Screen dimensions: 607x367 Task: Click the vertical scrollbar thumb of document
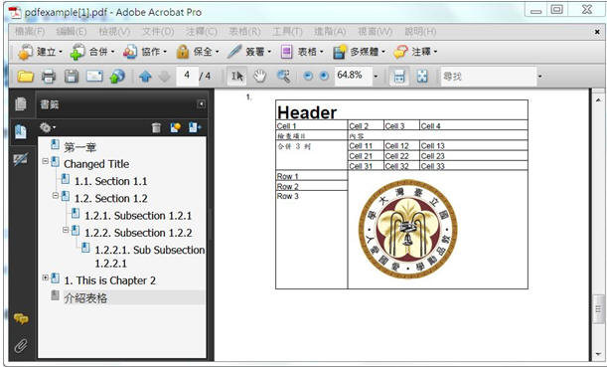tap(598, 309)
